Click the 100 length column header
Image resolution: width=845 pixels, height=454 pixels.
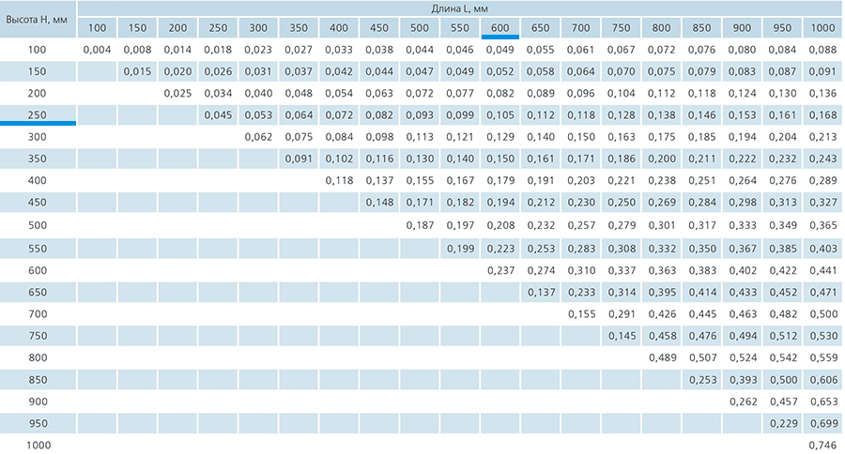click(x=97, y=28)
